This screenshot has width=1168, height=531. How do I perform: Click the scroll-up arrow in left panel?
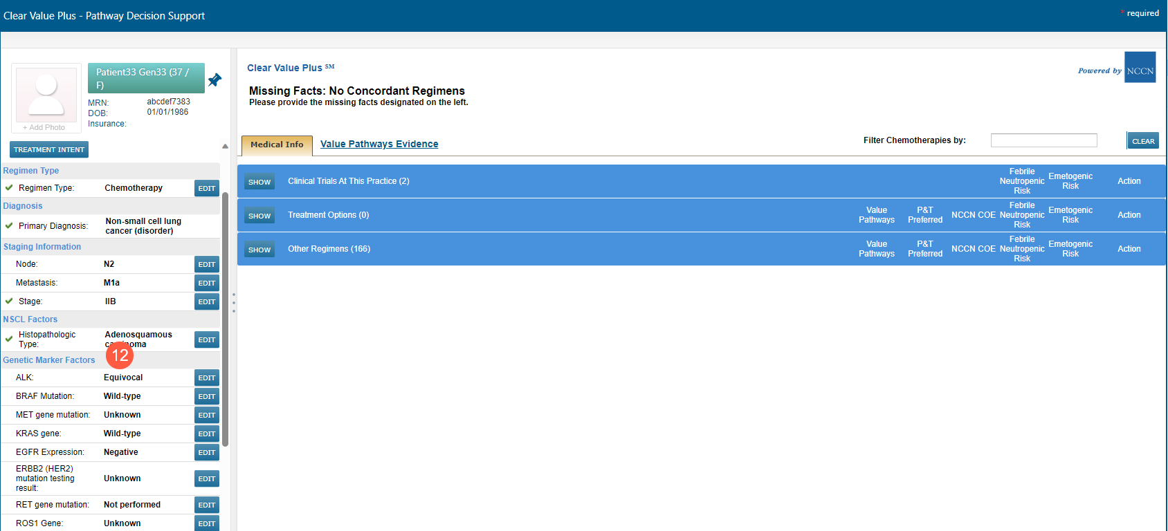pyautogui.click(x=225, y=147)
